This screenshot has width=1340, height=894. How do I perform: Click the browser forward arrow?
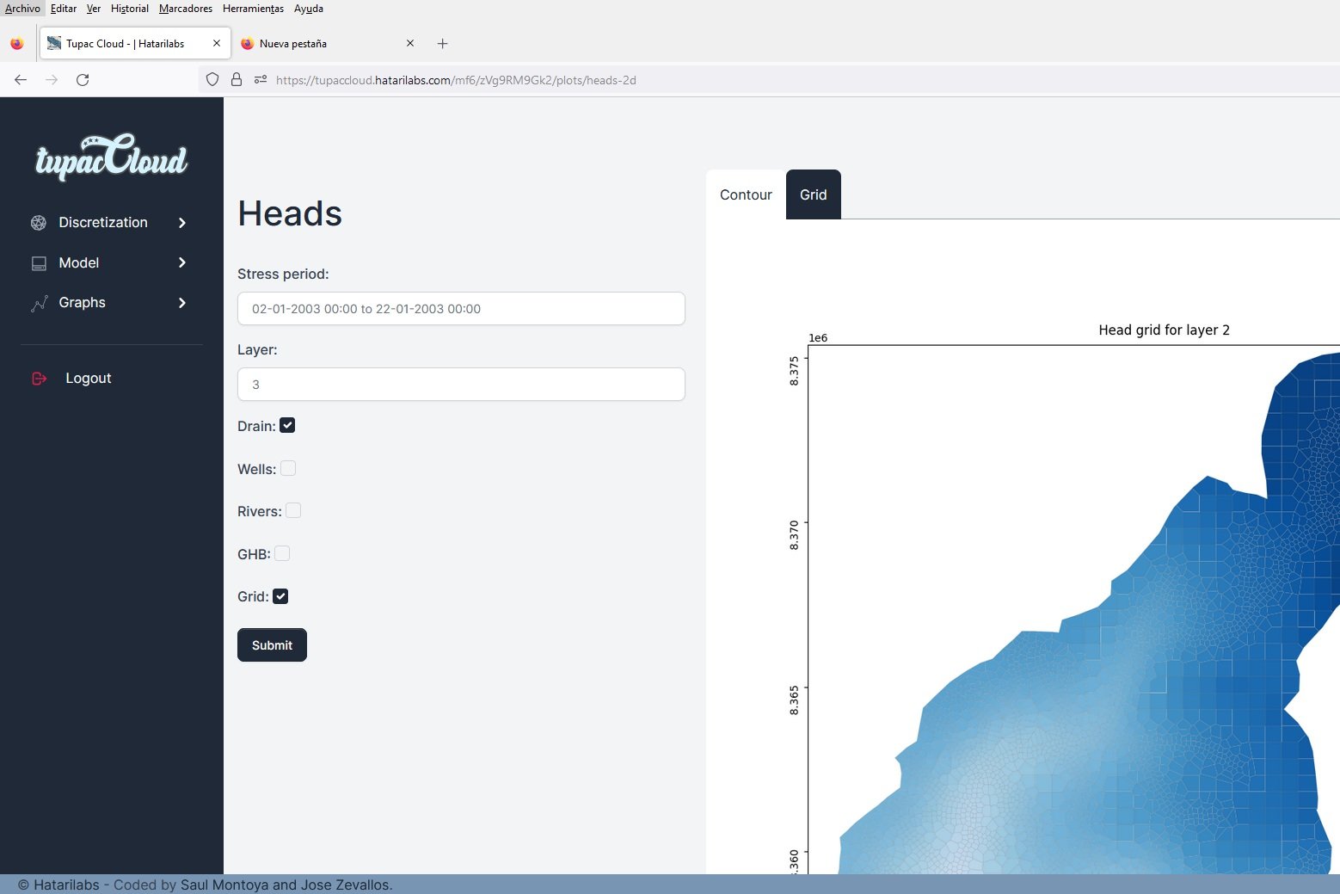pyautogui.click(x=52, y=80)
